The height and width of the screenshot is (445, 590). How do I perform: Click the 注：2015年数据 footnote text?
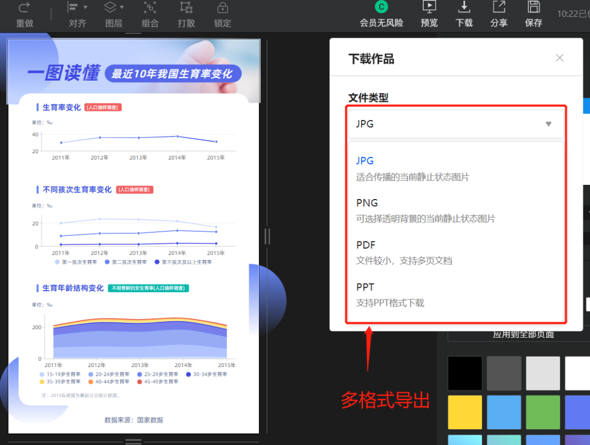coord(80,395)
